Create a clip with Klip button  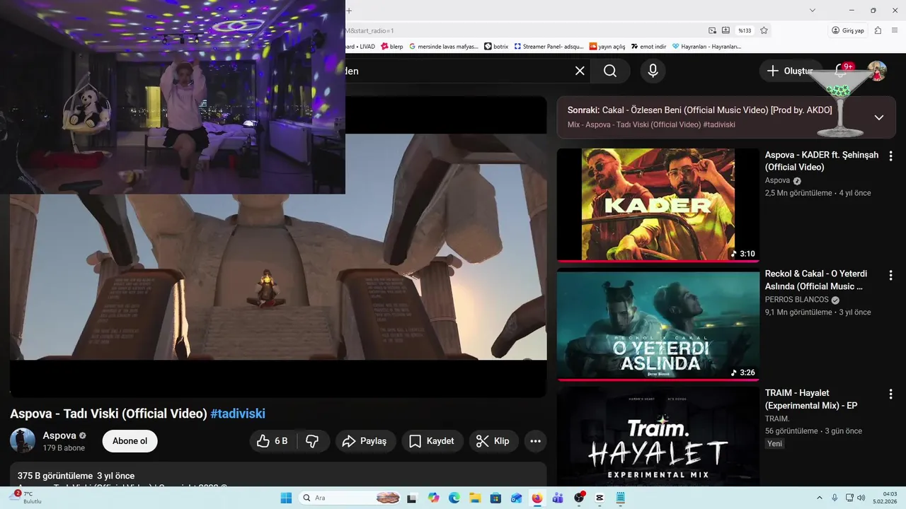[x=493, y=441]
